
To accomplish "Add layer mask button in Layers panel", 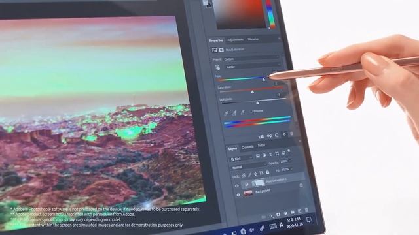I will click(278, 214).
